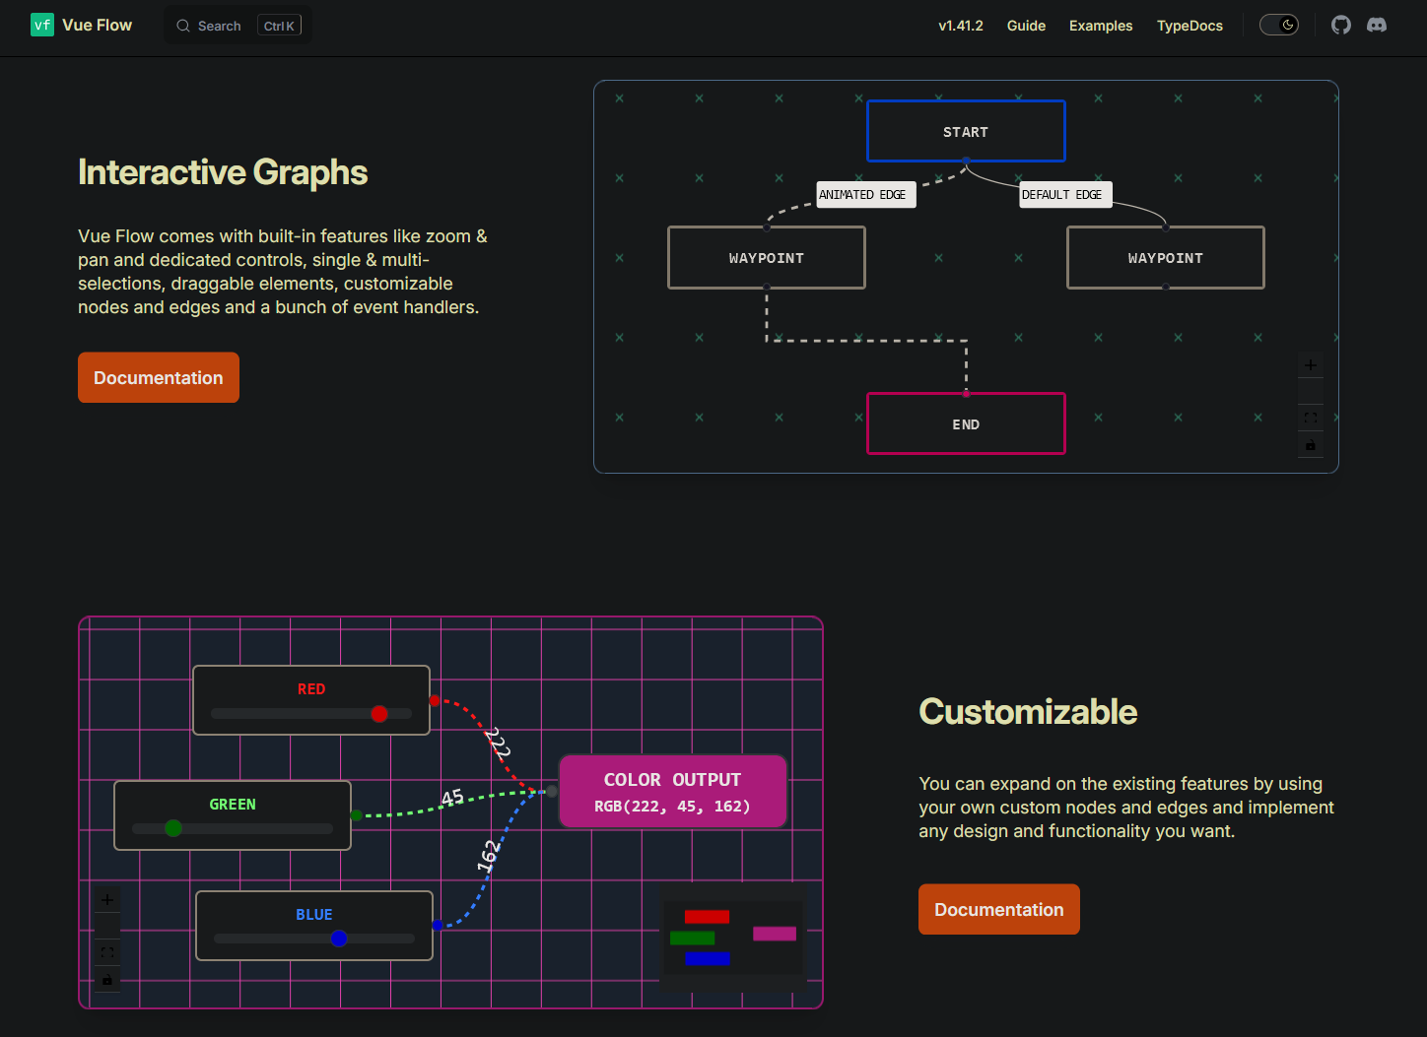
Task: Zoom in on the color mixer graph
Action: (107, 900)
